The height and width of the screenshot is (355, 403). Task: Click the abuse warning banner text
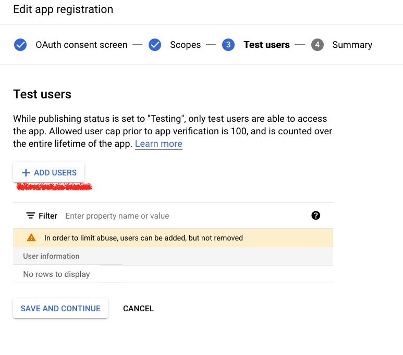(143, 238)
